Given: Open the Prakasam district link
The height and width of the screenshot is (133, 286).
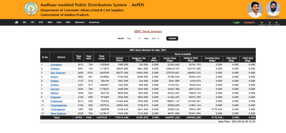Looking at the screenshot, I should pyautogui.click(x=56, y=97).
